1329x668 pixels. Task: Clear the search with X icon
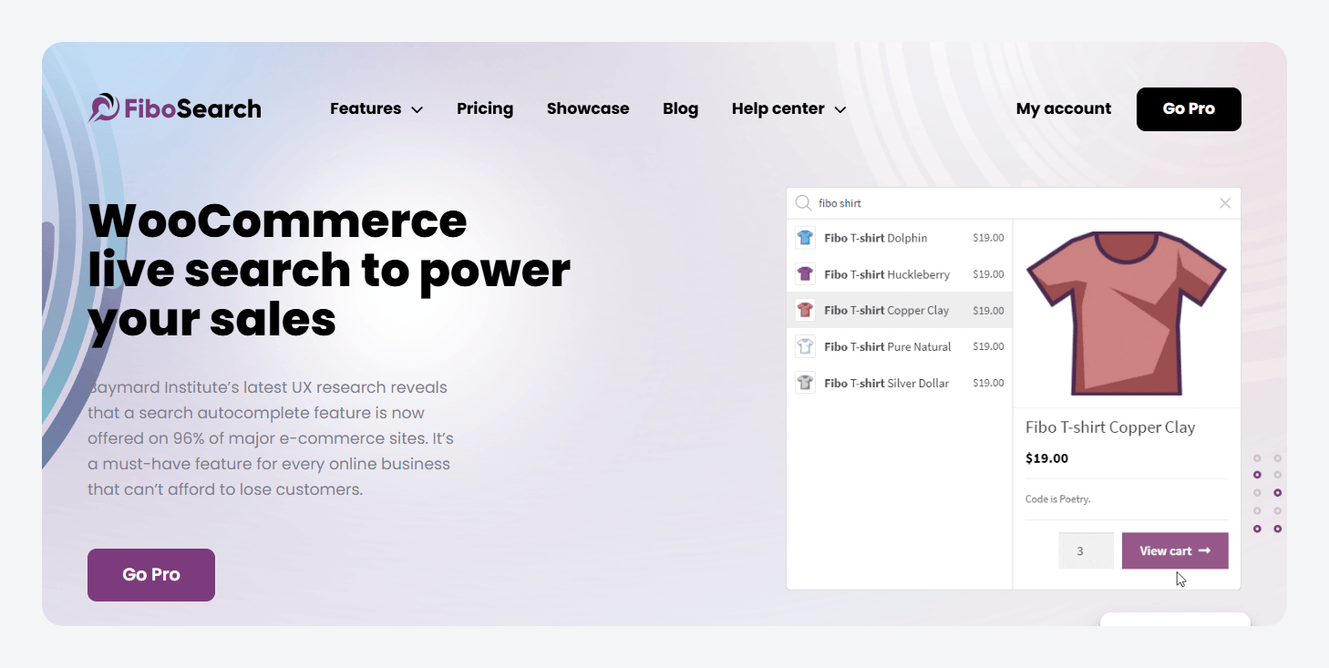(x=1225, y=203)
